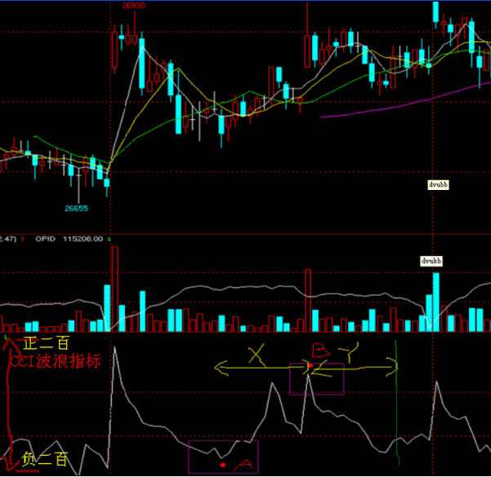491x477 pixels.
Task: Click the dvubb label in volume pane
Action: [x=430, y=261]
